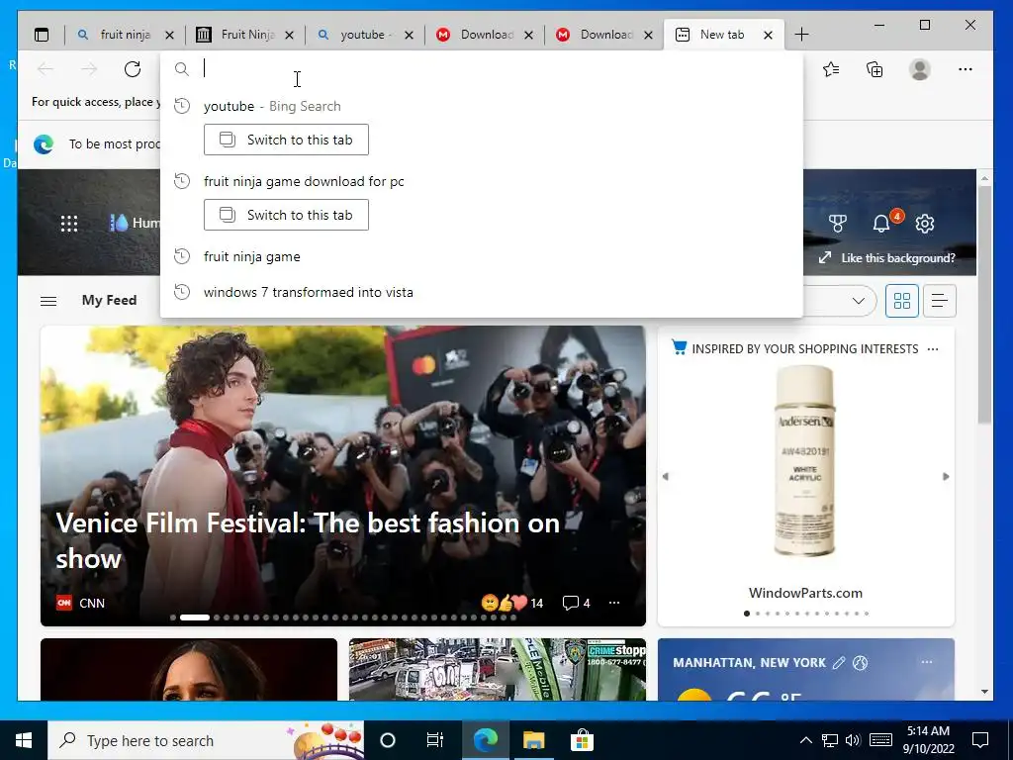Viewport: 1013px width, 760px height.
Task: Open the Favorites star list icon
Action: click(x=831, y=69)
